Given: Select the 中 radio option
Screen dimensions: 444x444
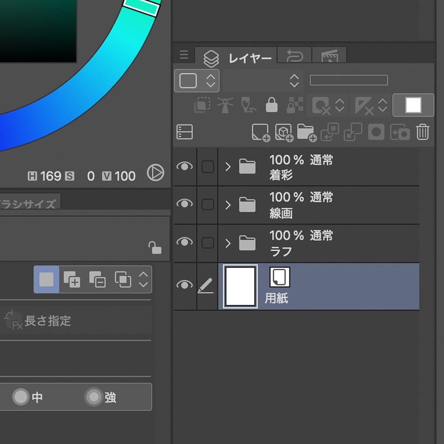Looking at the screenshot, I should 27,397.
